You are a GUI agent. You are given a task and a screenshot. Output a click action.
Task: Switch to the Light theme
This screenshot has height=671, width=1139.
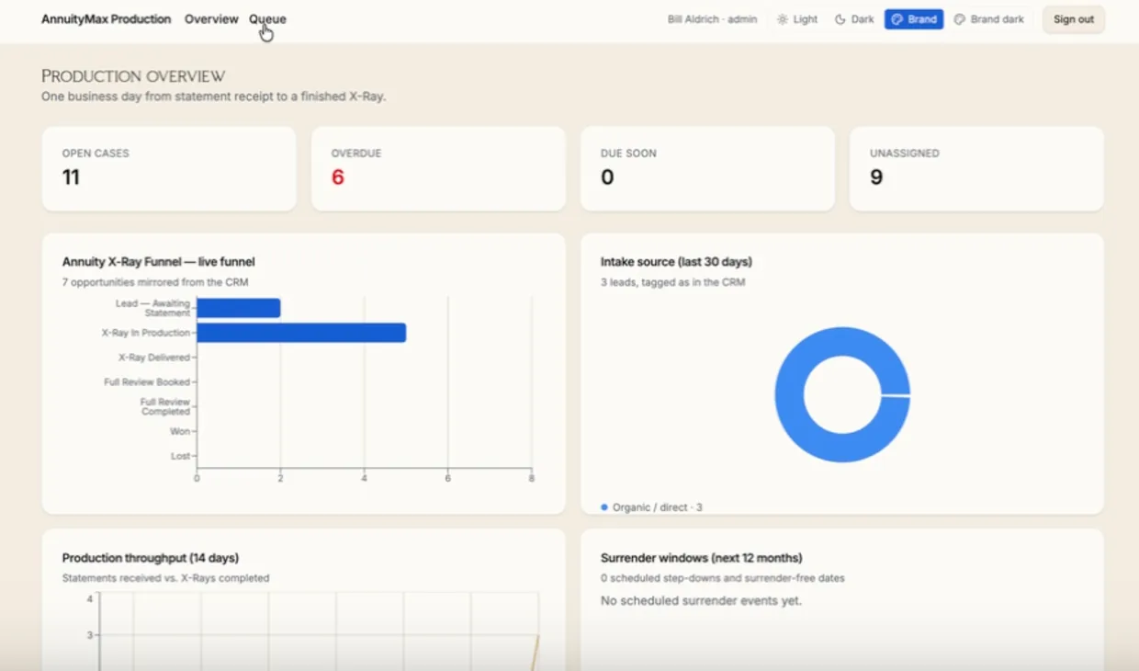pos(797,19)
